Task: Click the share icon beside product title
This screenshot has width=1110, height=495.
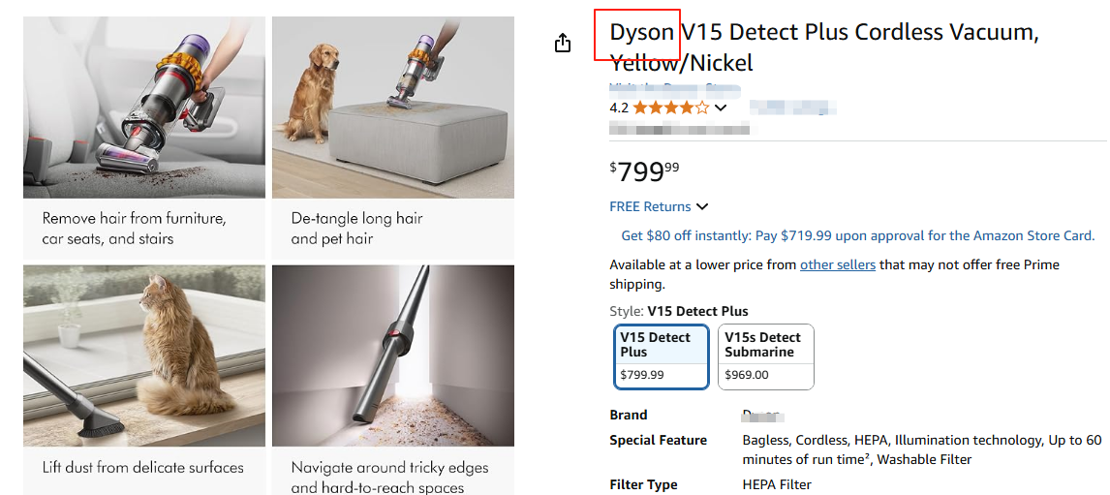Action: click(563, 43)
